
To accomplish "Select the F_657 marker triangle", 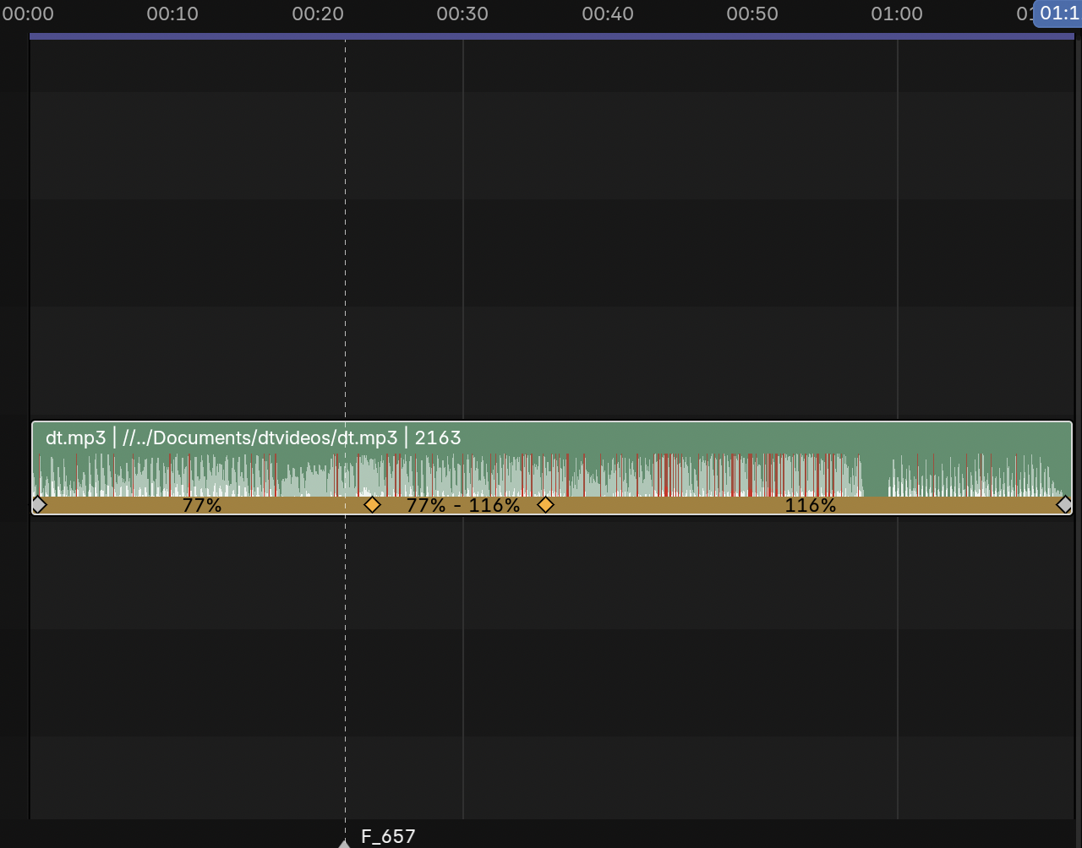I will pos(344,843).
